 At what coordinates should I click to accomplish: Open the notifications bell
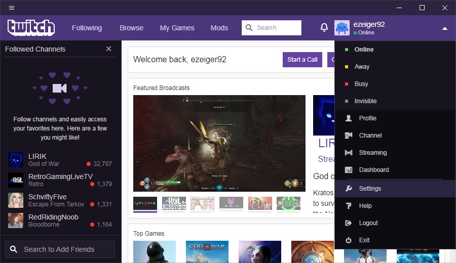324,28
